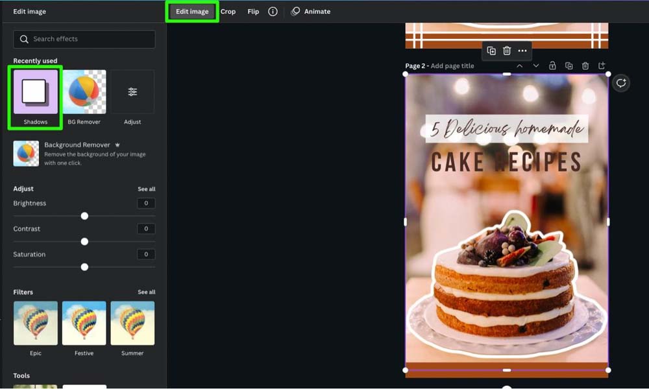Open the floating toolbar's more options menu

pyautogui.click(x=522, y=51)
